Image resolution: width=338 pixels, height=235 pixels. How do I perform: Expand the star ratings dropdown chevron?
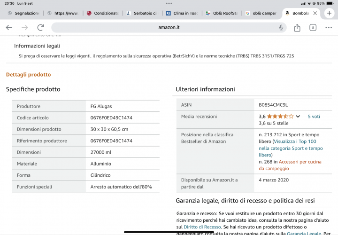click(x=298, y=116)
